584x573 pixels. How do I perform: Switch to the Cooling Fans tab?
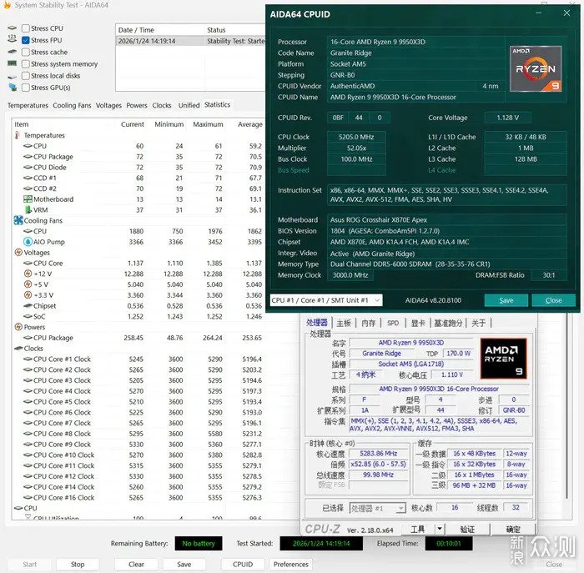72,105
